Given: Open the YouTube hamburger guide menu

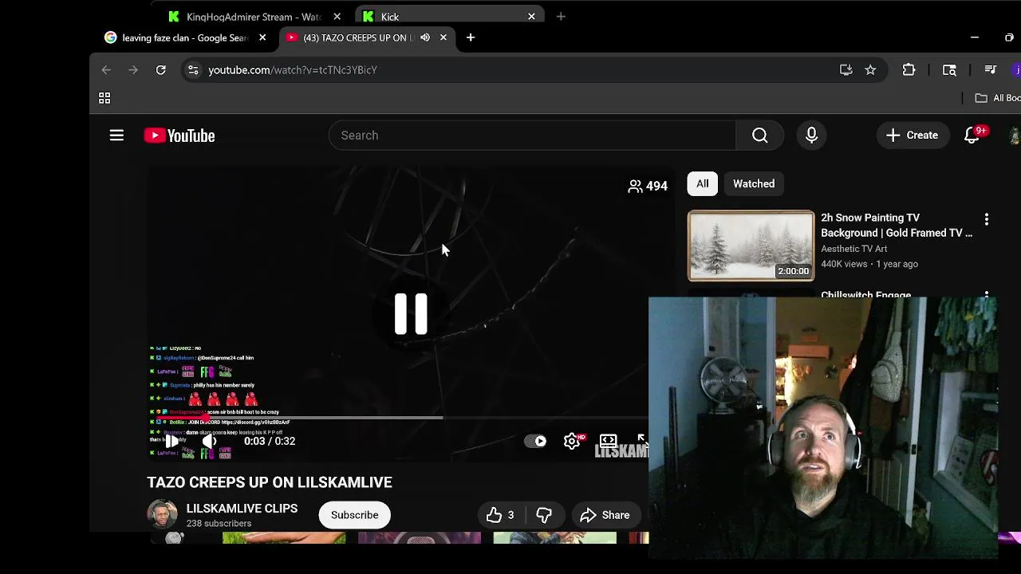Looking at the screenshot, I should point(116,136).
